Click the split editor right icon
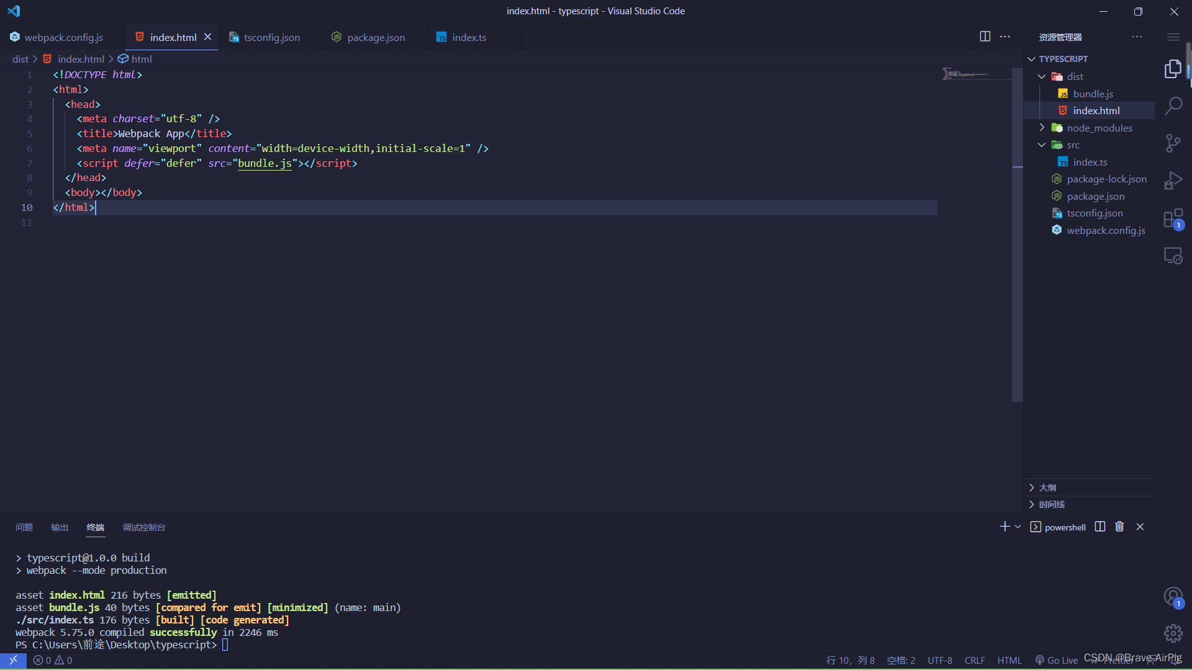 [985, 37]
